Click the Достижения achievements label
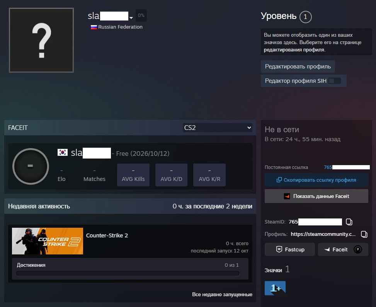Image resolution: width=376 pixels, height=307 pixels. (31, 265)
